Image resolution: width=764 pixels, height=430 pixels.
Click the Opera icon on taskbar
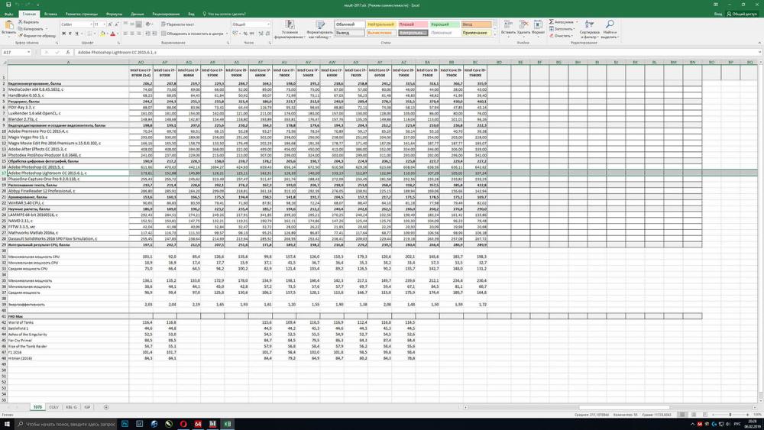tap(183, 424)
